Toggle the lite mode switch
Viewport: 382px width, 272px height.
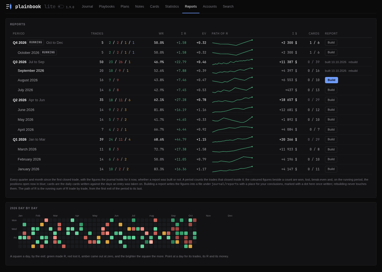(61, 7)
